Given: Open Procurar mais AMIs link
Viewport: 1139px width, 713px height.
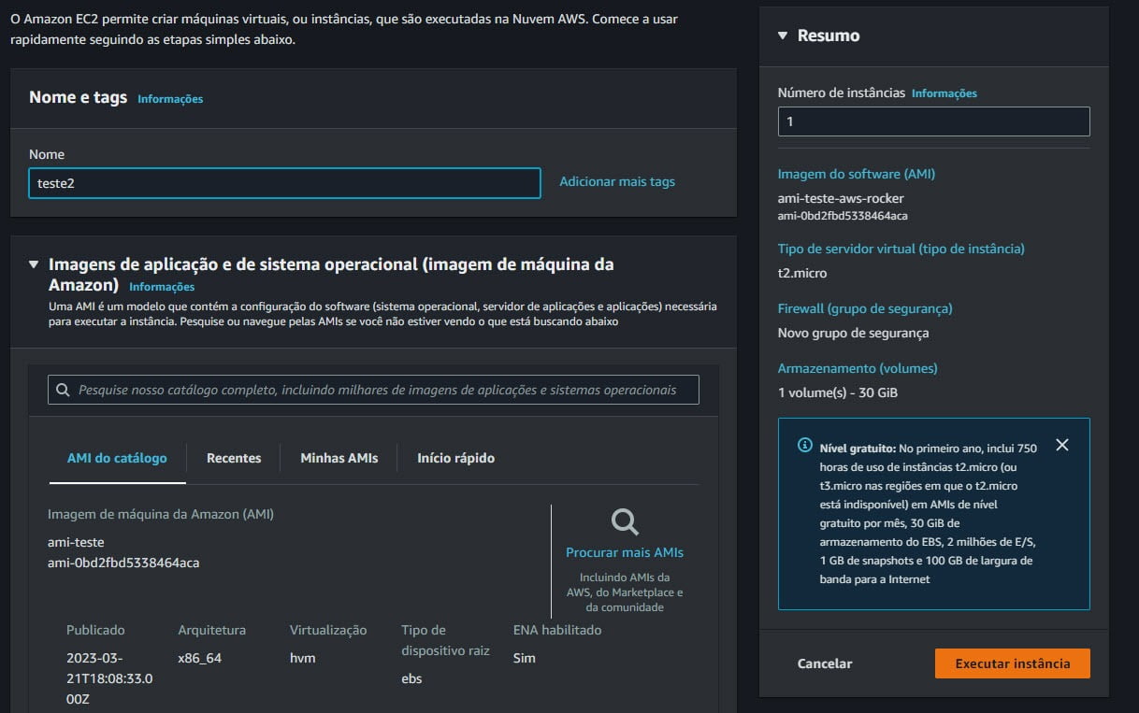Looking at the screenshot, I should (x=625, y=552).
